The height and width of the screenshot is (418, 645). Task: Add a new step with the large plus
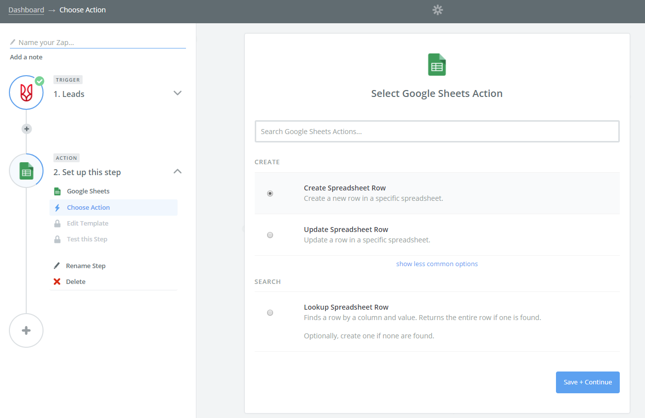pos(26,330)
